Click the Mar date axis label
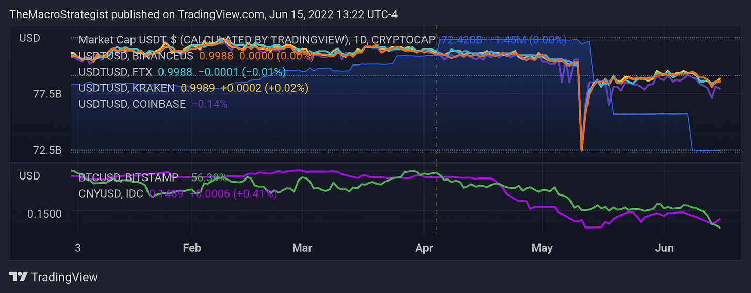Image resolution: width=751 pixels, height=293 pixels. 302,248
